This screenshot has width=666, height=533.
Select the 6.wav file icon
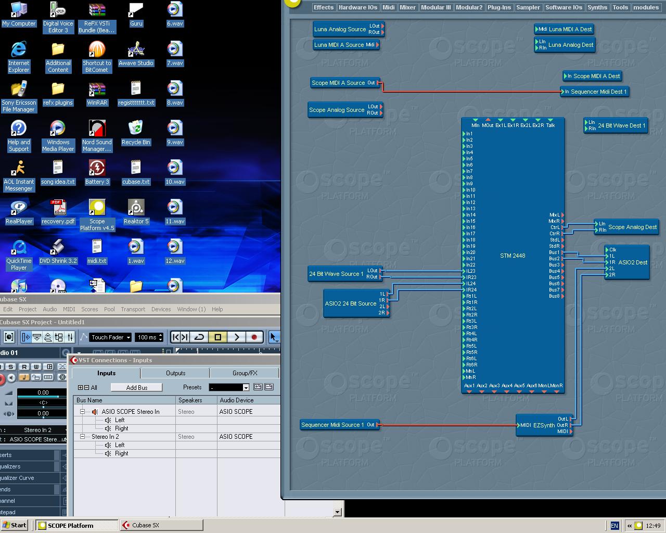175,14
